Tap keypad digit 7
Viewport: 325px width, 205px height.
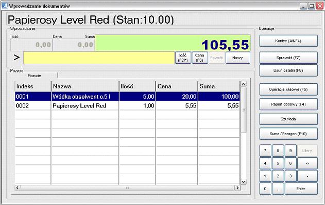coord(265,151)
